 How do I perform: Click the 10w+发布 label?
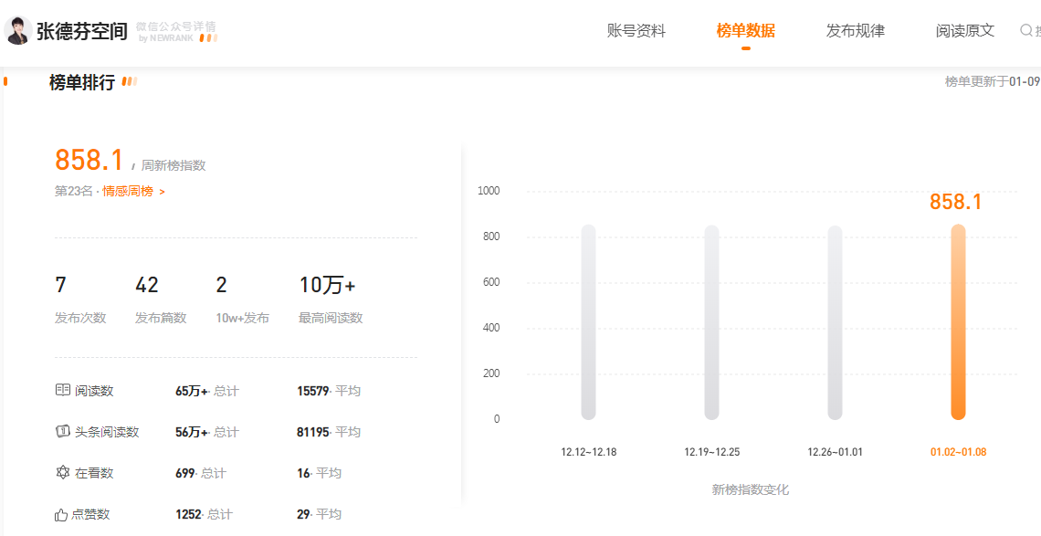[x=242, y=318]
